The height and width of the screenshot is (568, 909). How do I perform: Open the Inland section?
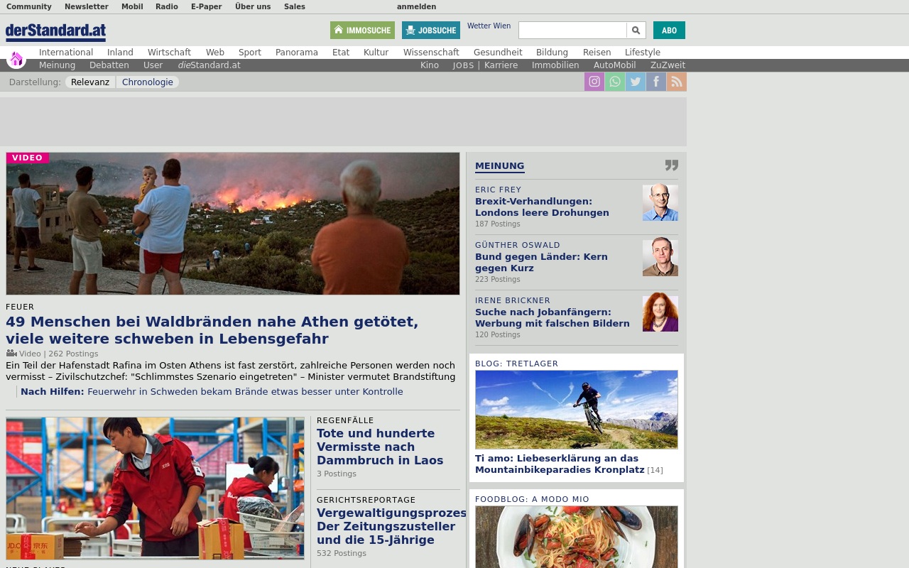click(120, 53)
